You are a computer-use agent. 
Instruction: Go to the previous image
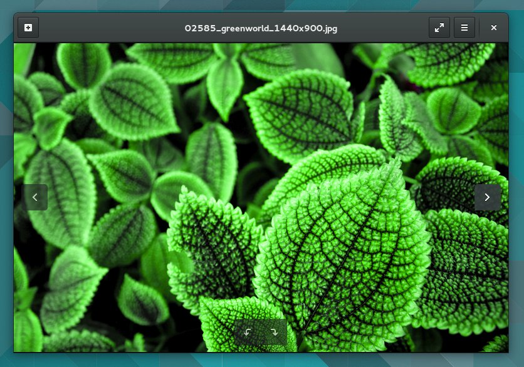[34, 197]
